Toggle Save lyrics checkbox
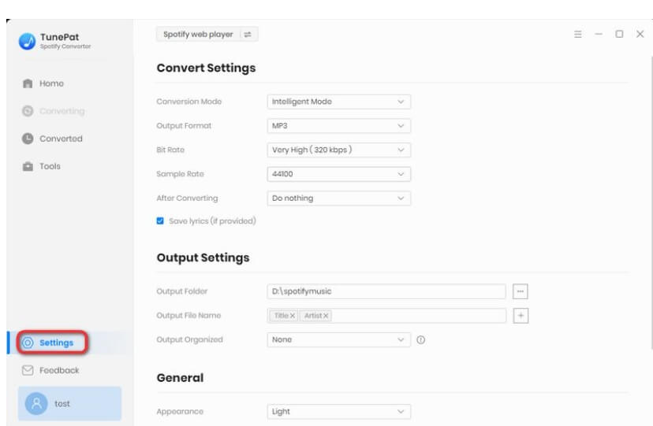This screenshot has width=653, height=426. tap(160, 220)
